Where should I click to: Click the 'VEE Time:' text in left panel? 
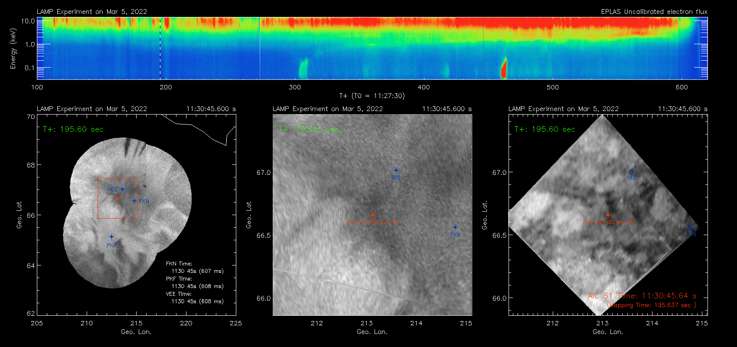point(179,294)
